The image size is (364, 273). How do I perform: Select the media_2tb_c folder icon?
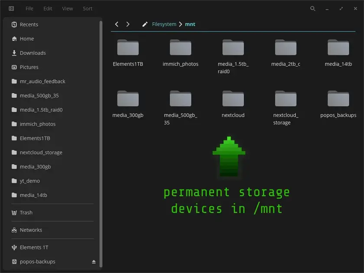[286, 47]
